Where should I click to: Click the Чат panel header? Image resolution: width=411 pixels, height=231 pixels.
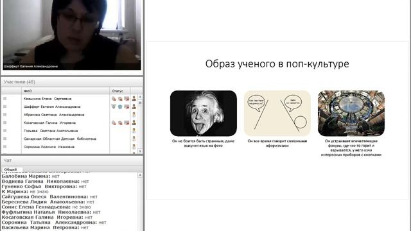(72, 160)
